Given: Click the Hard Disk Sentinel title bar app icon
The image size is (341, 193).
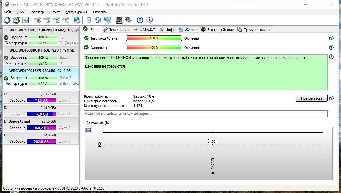Looking at the screenshot, I should (x=7, y=4).
